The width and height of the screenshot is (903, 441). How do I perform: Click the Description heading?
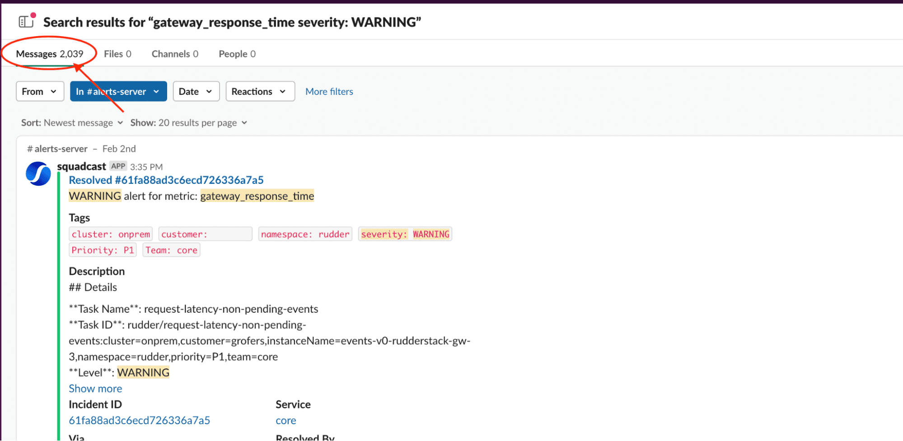pyautogui.click(x=97, y=271)
